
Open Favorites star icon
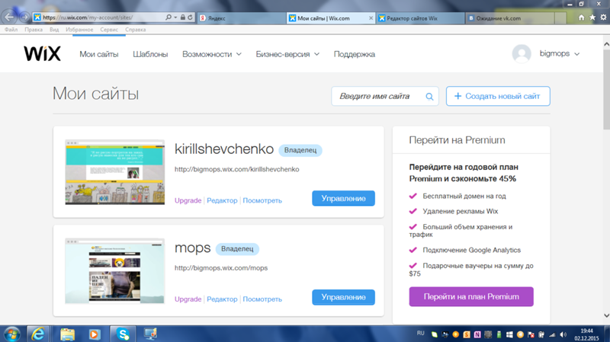tap(592, 18)
